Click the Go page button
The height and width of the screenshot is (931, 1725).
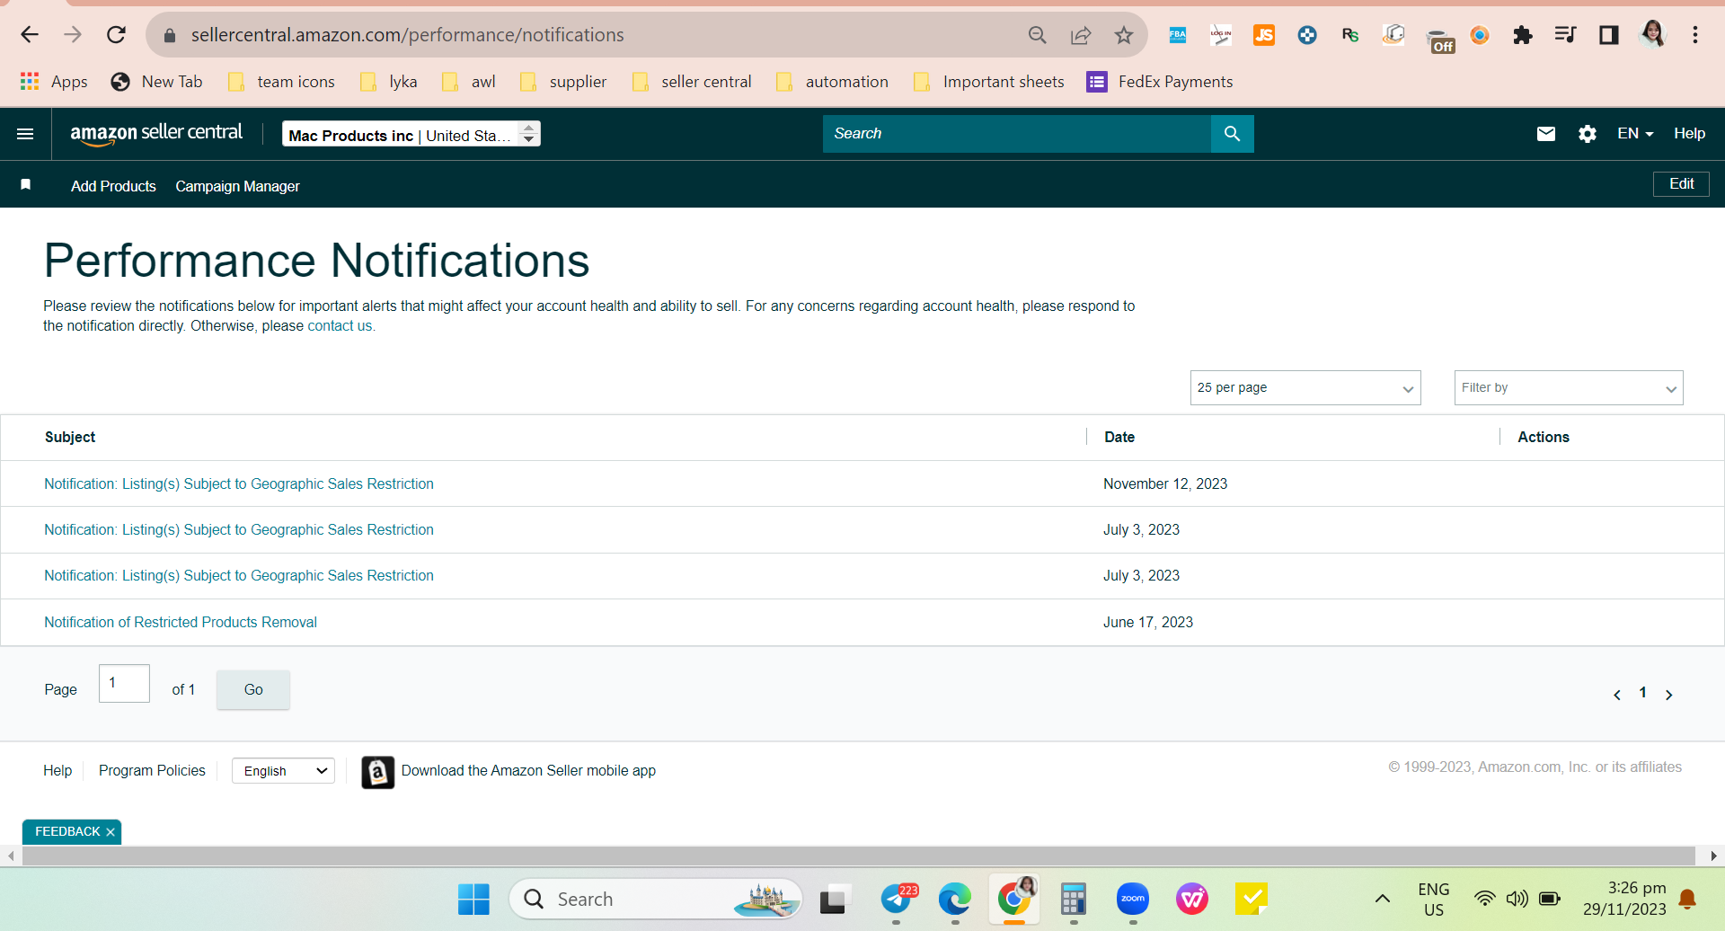(253, 690)
